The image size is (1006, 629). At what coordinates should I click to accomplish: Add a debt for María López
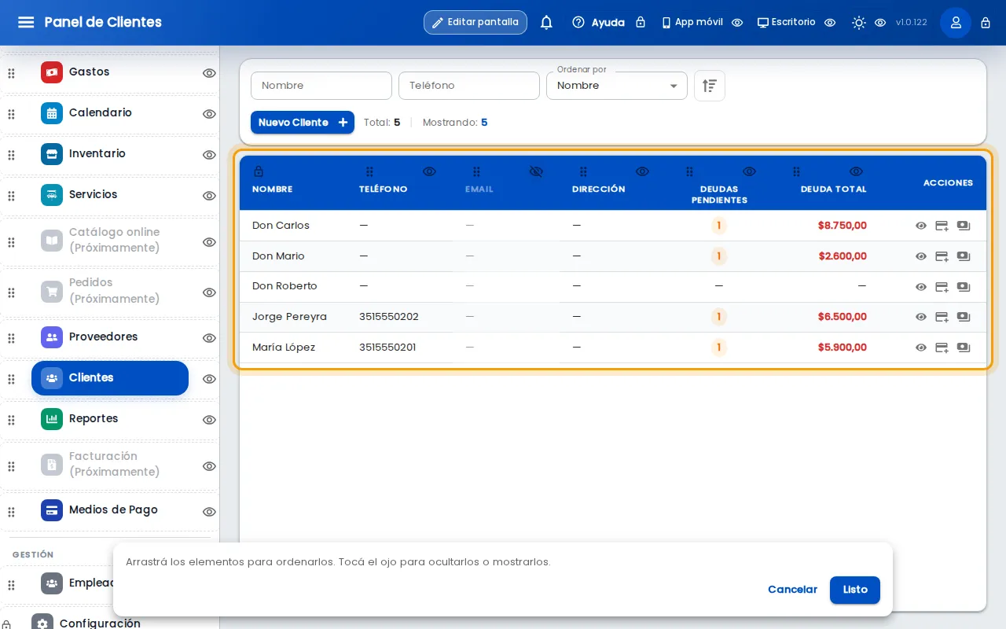[x=942, y=348]
